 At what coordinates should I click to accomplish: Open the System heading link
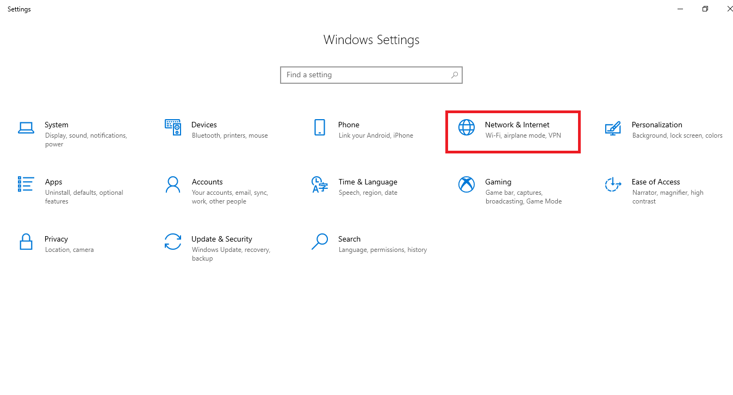57,125
